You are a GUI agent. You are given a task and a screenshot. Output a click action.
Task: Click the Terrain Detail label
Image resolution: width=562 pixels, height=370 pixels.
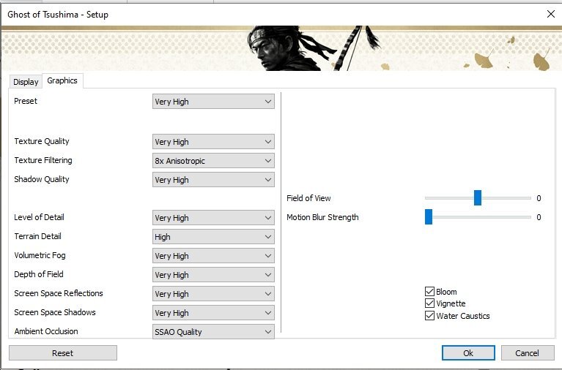[37, 236]
